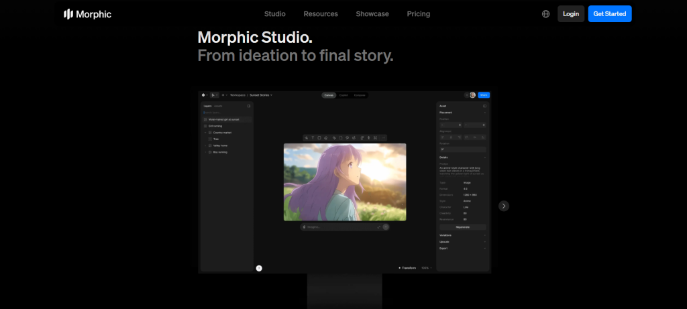Viewport: 687px width, 309px height.
Task: Switch to the Copilot tab
Action: click(x=343, y=95)
